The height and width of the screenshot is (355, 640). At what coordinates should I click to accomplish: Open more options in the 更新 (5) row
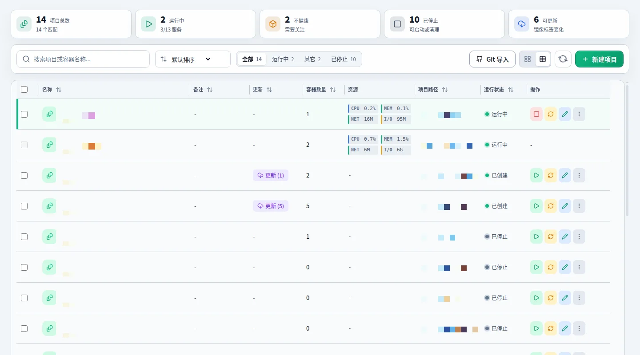coord(579,206)
